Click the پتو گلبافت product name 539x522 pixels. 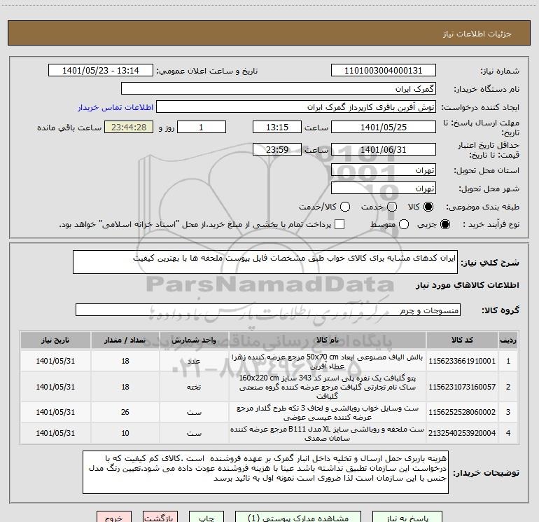(x=328, y=387)
